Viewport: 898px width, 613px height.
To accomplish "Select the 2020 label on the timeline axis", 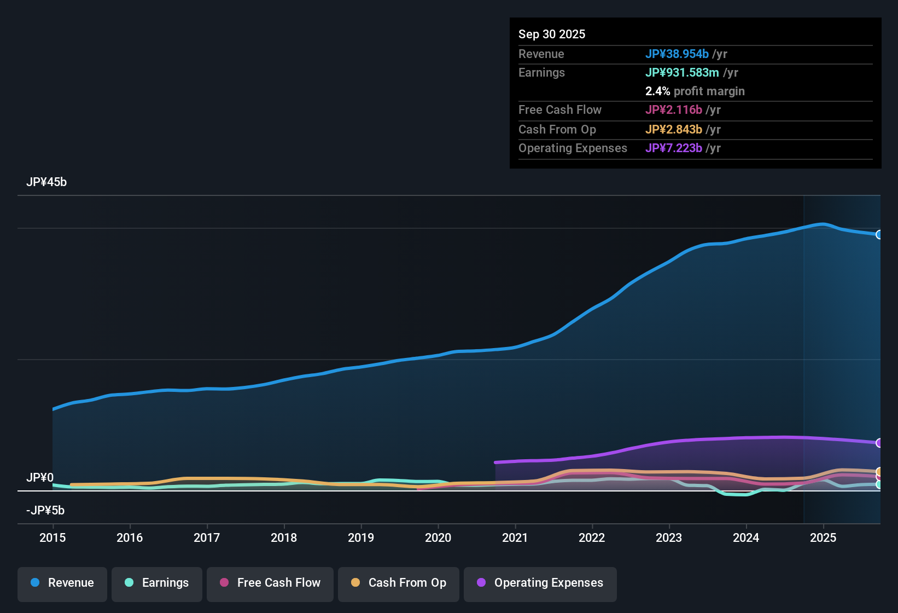I will (438, 538).
